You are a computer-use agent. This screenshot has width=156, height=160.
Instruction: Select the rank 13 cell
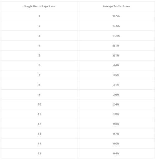[x=39, y=134]
